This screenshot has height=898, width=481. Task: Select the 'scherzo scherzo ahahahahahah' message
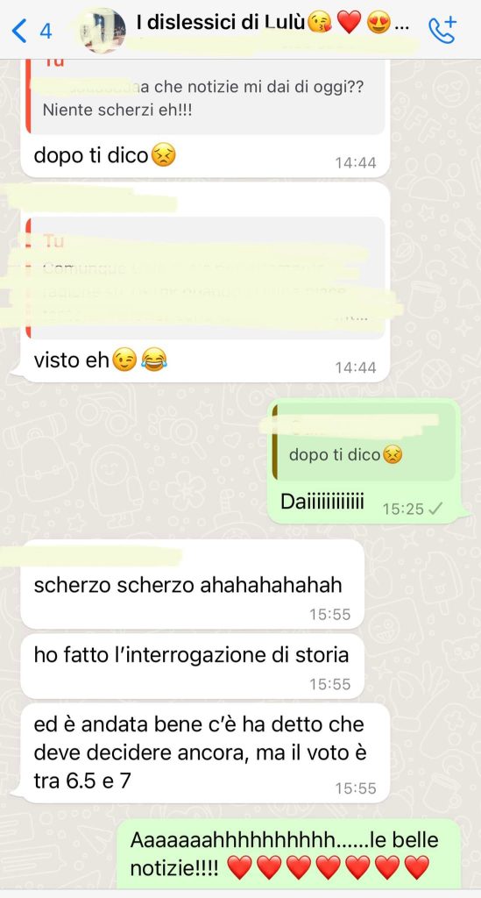click(192, 584)
